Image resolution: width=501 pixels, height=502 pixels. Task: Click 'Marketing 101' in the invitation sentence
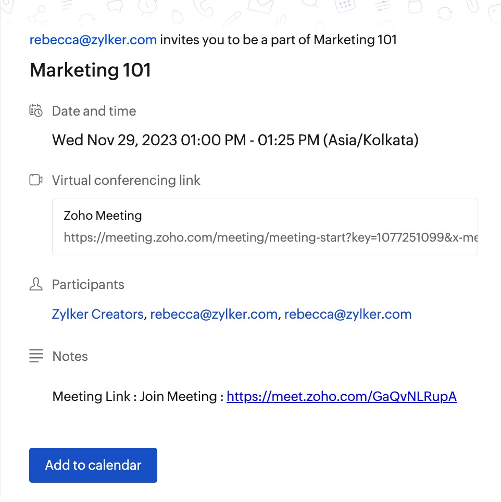pyautogui.click(x=355, y=40)
